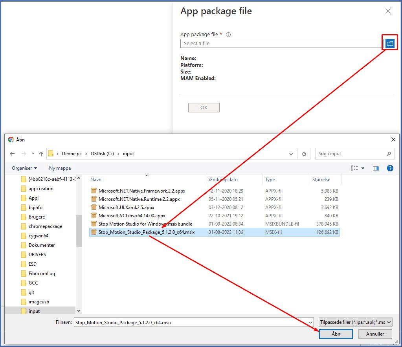Open the file type filter dropdown
The image size is (402, 347).
point(356,322)
